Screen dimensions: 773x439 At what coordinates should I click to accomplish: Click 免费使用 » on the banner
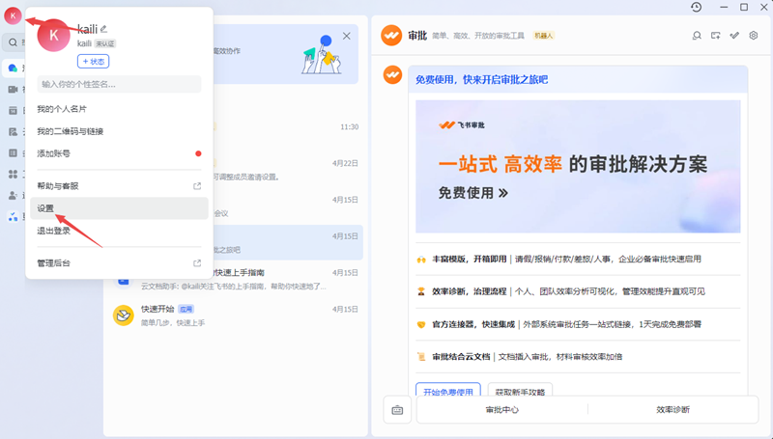point(473,193)
